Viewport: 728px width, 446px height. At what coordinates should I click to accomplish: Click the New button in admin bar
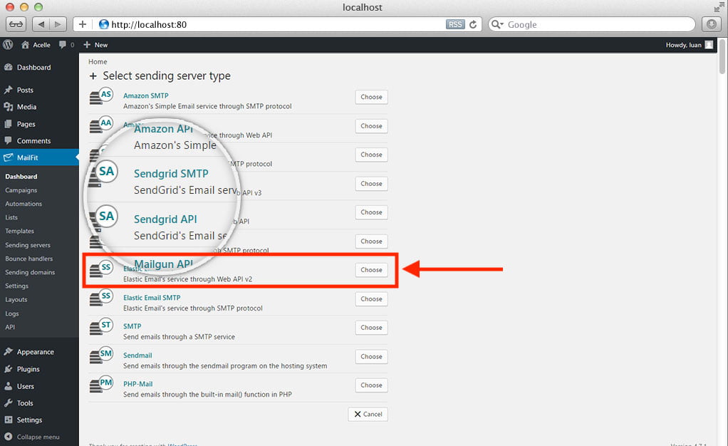point(95,45)
